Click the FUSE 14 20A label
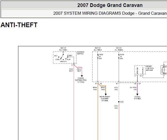 (x=122, y=57)
